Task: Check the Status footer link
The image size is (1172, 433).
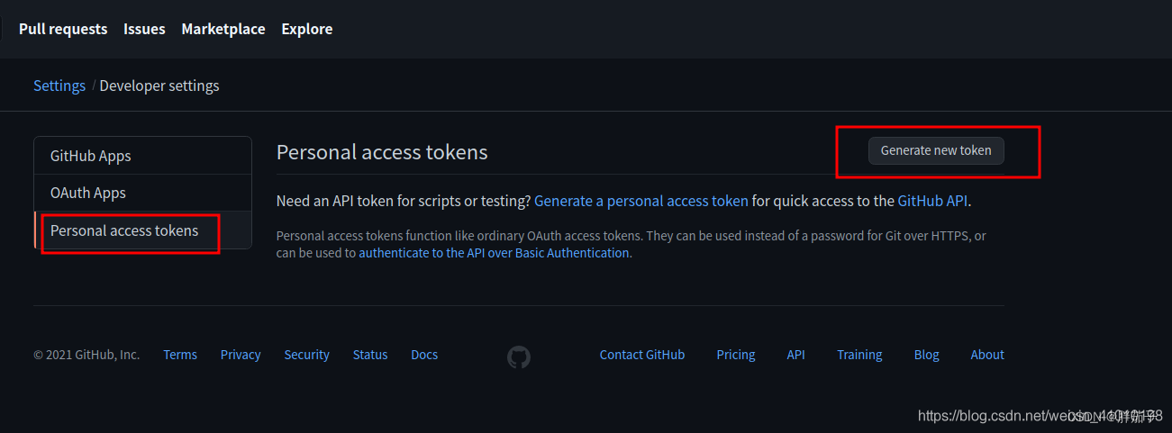Action: point(370,355)
